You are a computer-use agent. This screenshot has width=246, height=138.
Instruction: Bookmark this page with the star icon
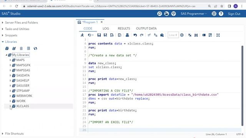click(x=222, y=6)
